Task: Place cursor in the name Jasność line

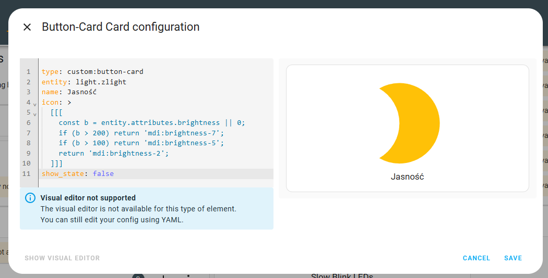Action: pyautogui.click(x=69, y=92)
